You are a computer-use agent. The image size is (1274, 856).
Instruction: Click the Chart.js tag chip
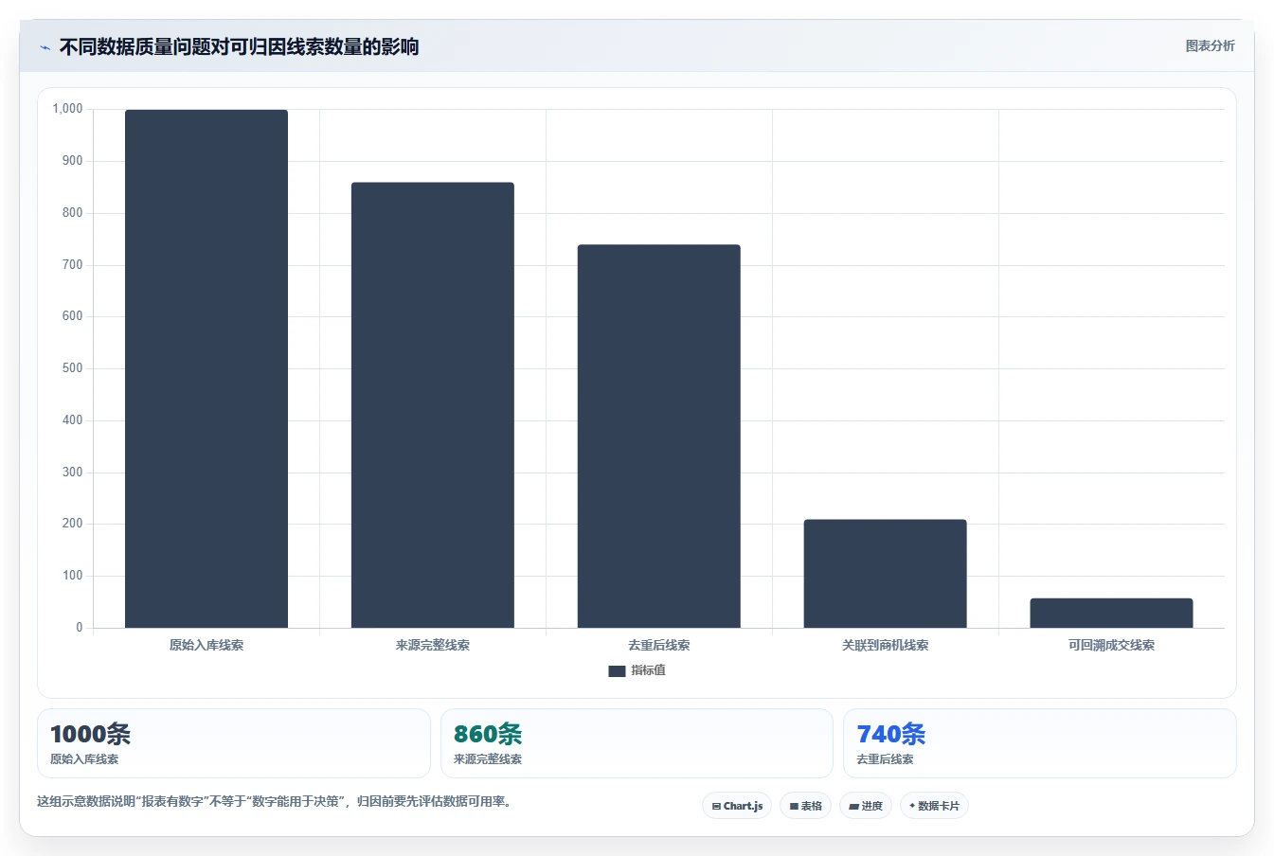coord(737,806)
